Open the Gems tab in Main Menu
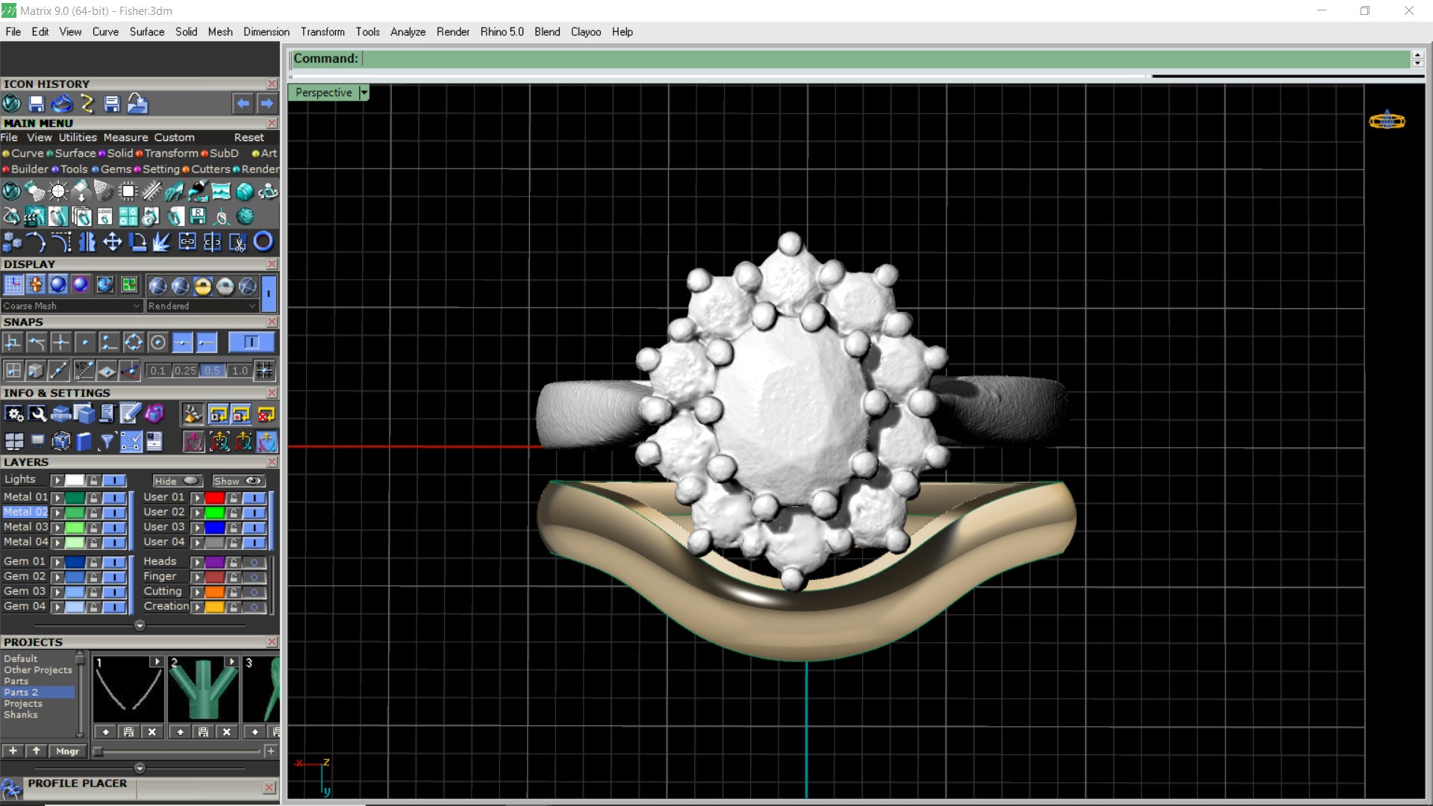The image size is (1433, 806). (x=116, y=169)
